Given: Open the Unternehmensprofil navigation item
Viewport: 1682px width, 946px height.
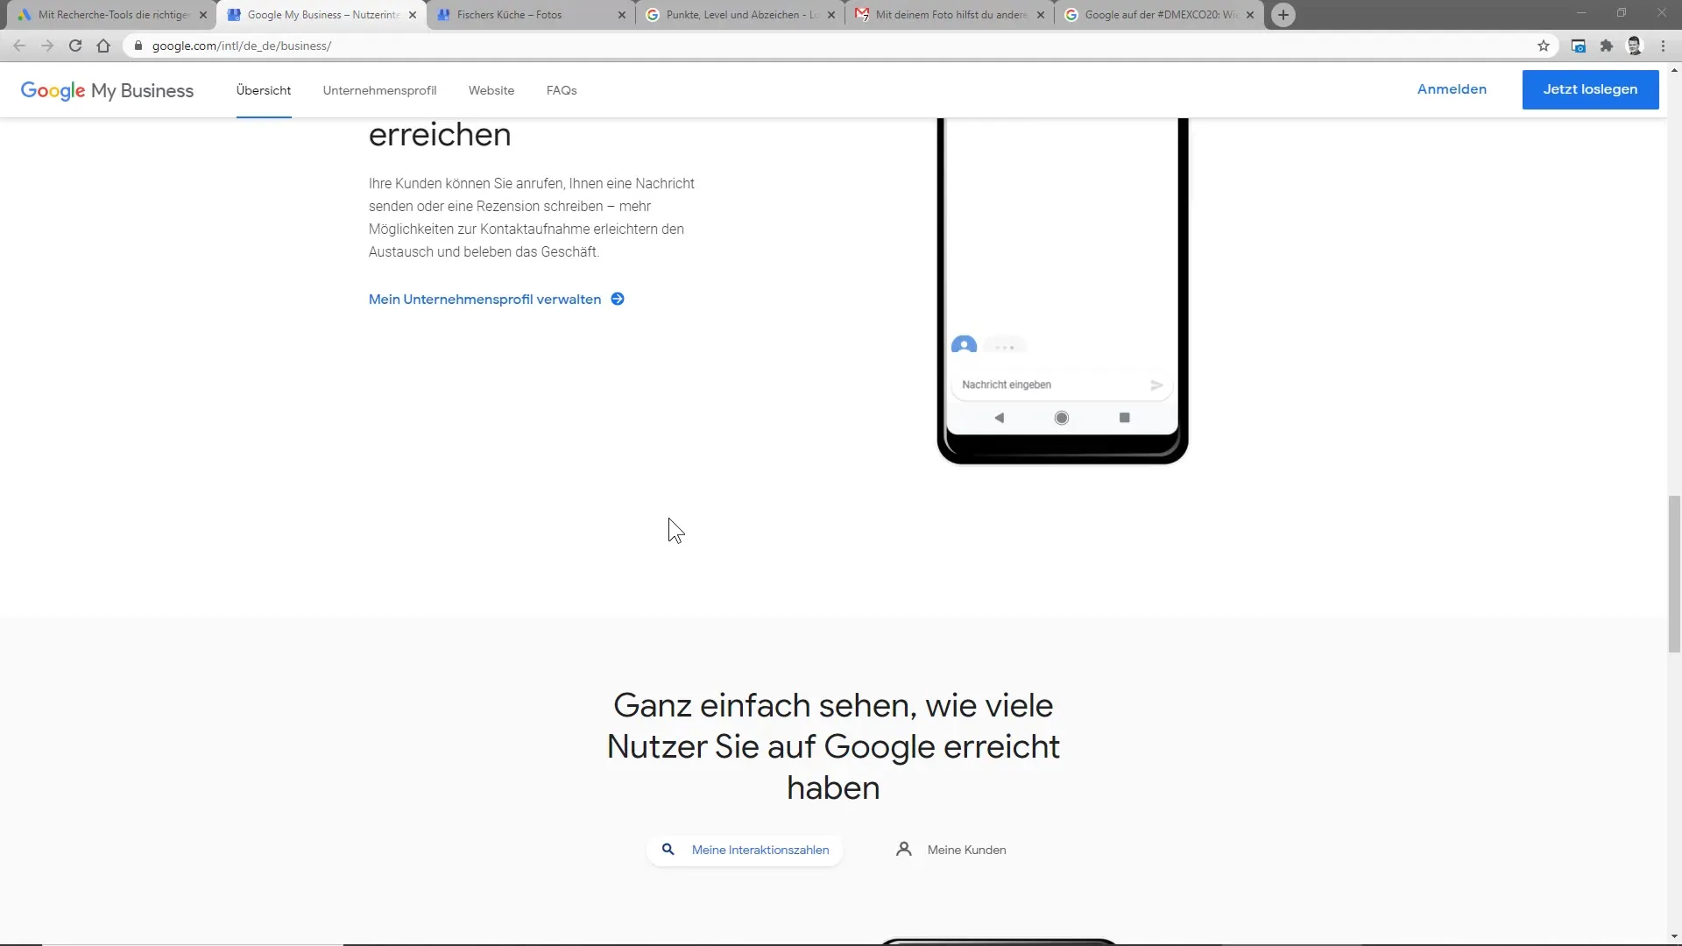Looking at the screenshot, I should (x=379, y=90).
